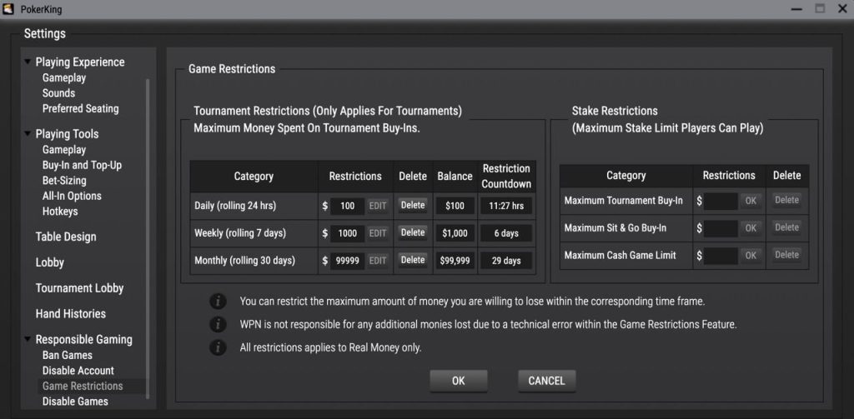Click the Maximum Cash Game Limit amount field
The width and height of the screenshot is (854, 419).
[721, 256]
